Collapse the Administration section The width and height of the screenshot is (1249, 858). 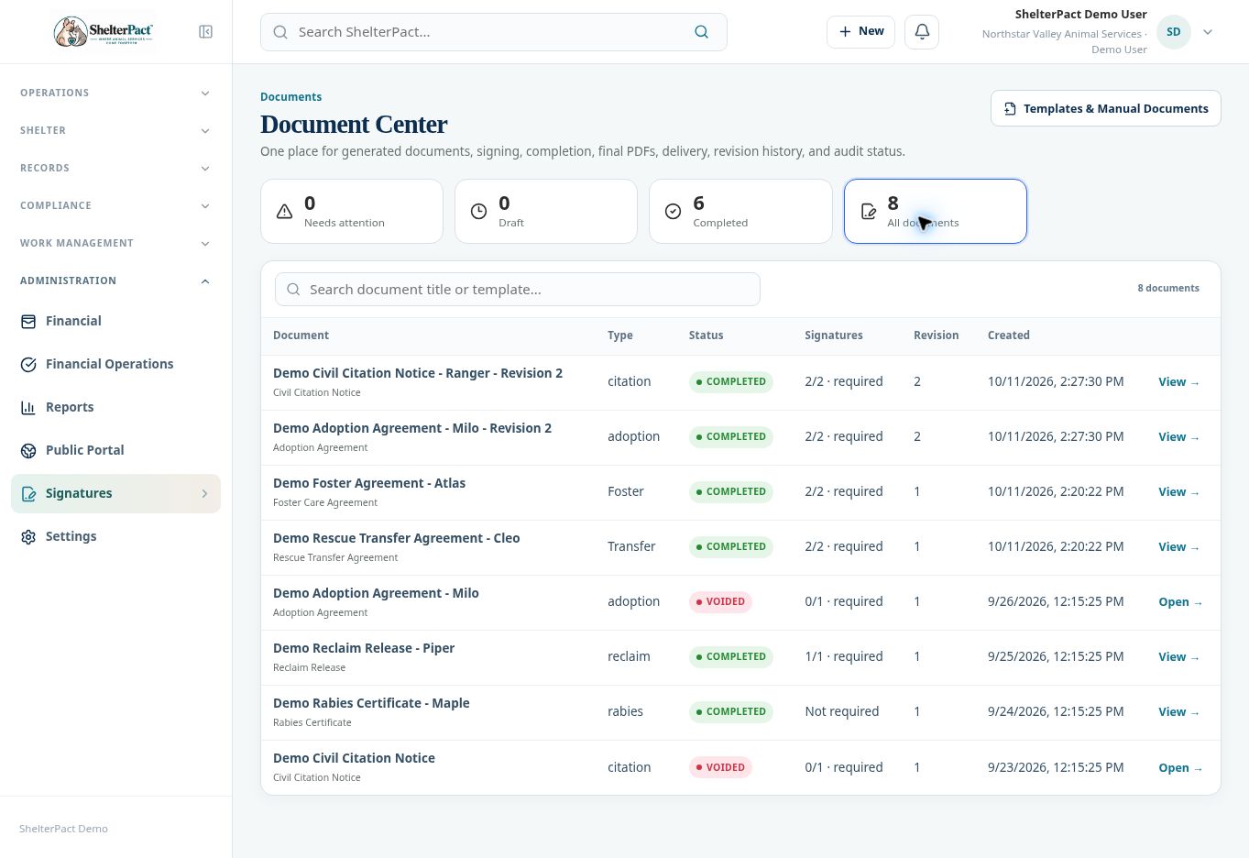(x=115, y=280)
